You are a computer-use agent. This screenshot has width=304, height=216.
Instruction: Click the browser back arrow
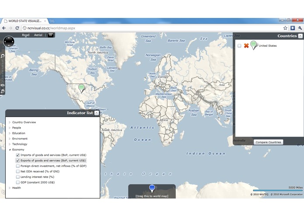click(x=4, y=28)
